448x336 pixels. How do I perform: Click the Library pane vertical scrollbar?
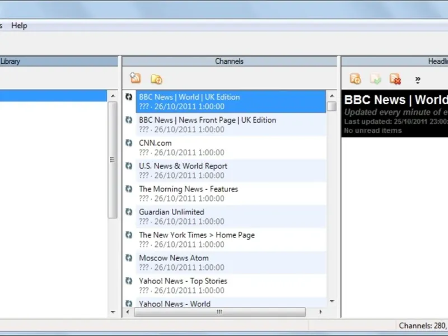tap(113, 160)
